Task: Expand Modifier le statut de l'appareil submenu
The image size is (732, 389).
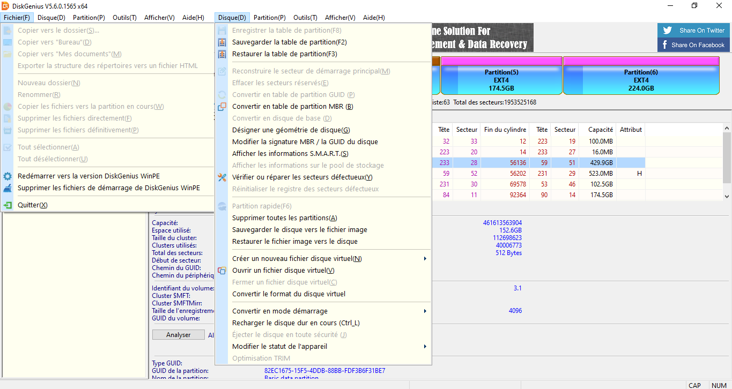Action: click(425, 347)
